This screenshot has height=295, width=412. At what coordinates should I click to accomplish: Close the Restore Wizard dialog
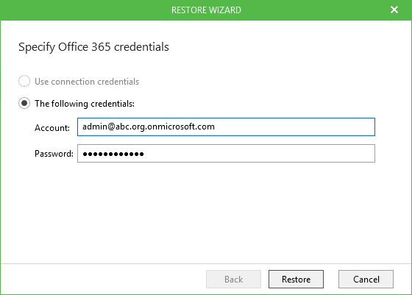click(394, 10)
